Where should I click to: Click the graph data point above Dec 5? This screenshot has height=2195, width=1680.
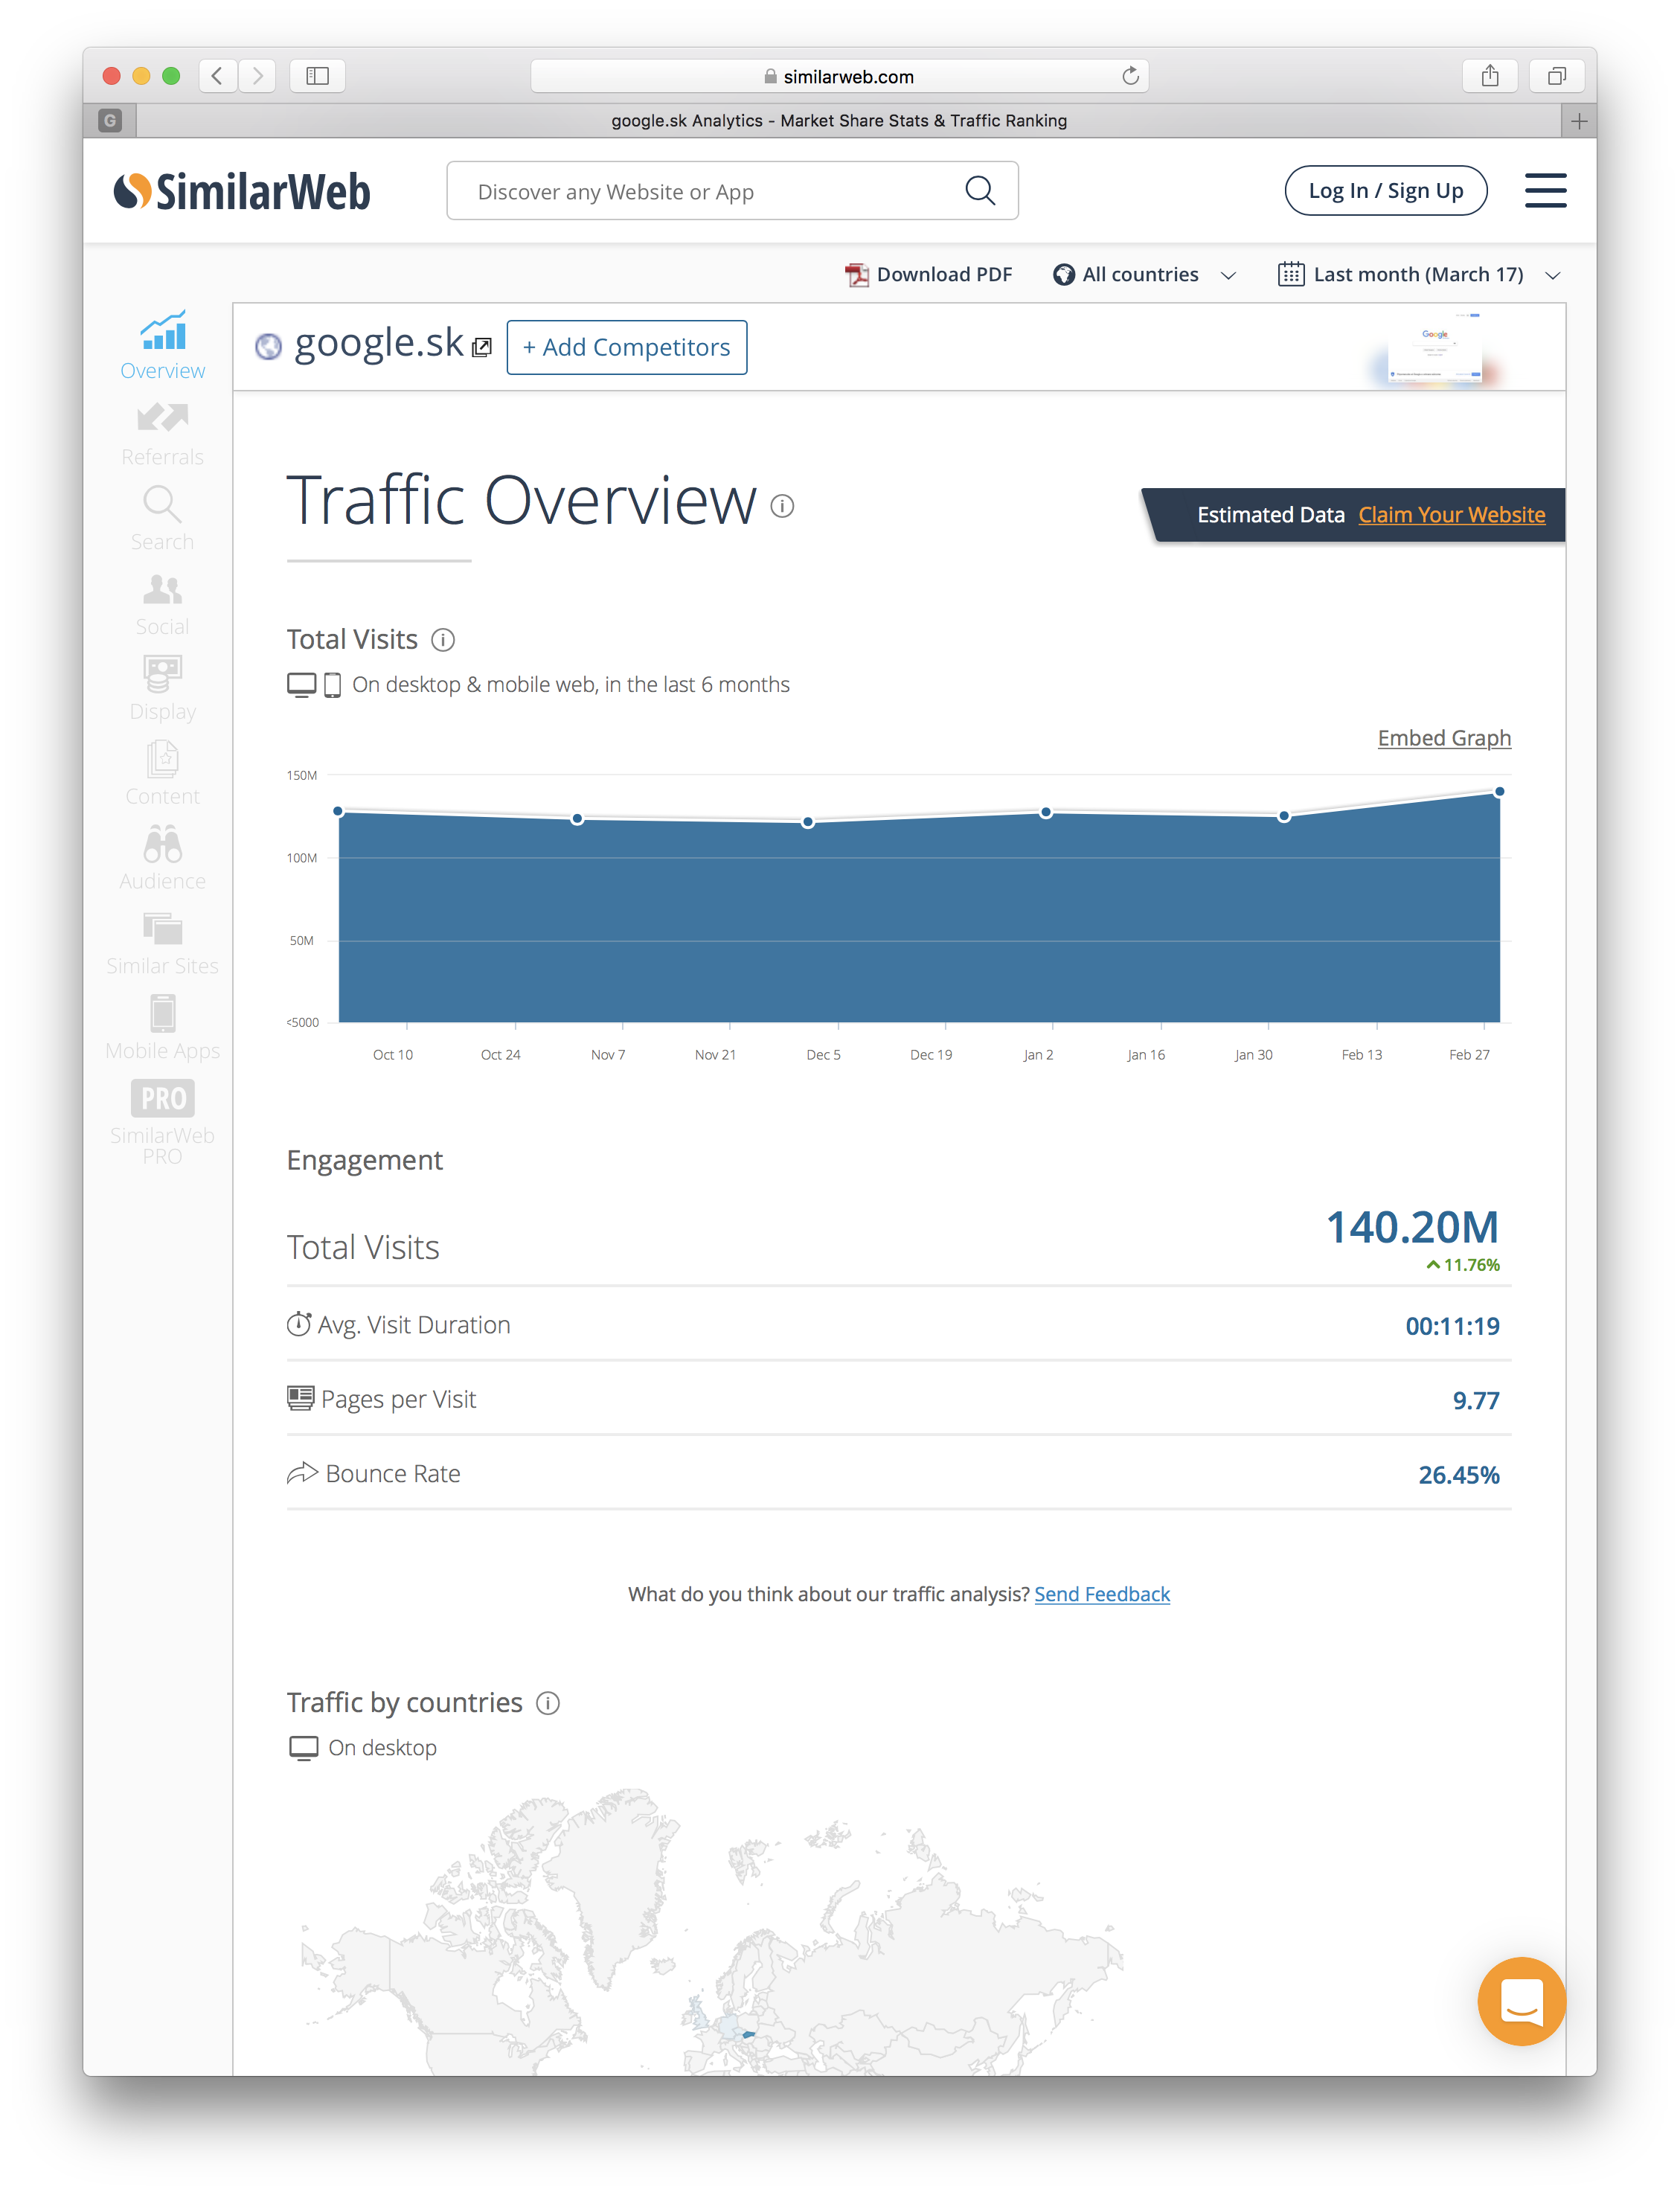[x=808, y=822]
